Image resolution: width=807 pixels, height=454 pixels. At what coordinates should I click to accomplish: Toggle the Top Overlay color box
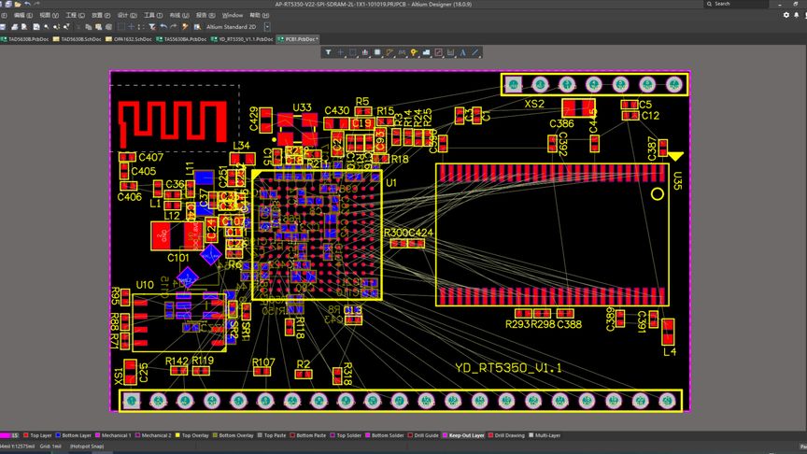(x=177, y=435)
